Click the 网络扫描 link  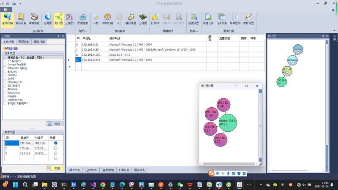[x=12, y=49]
